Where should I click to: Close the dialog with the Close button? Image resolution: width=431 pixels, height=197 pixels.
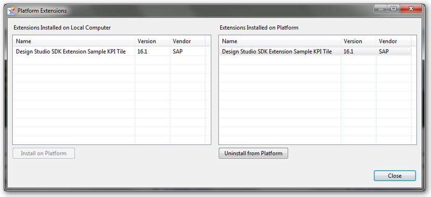pyautogui.click(x=395, y=176)
